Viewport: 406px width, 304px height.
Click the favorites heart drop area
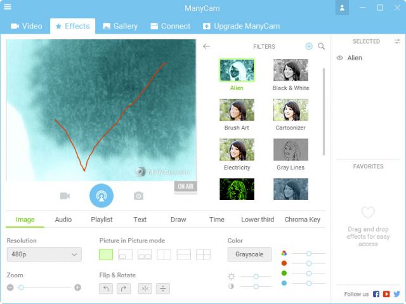coord(368,213)
